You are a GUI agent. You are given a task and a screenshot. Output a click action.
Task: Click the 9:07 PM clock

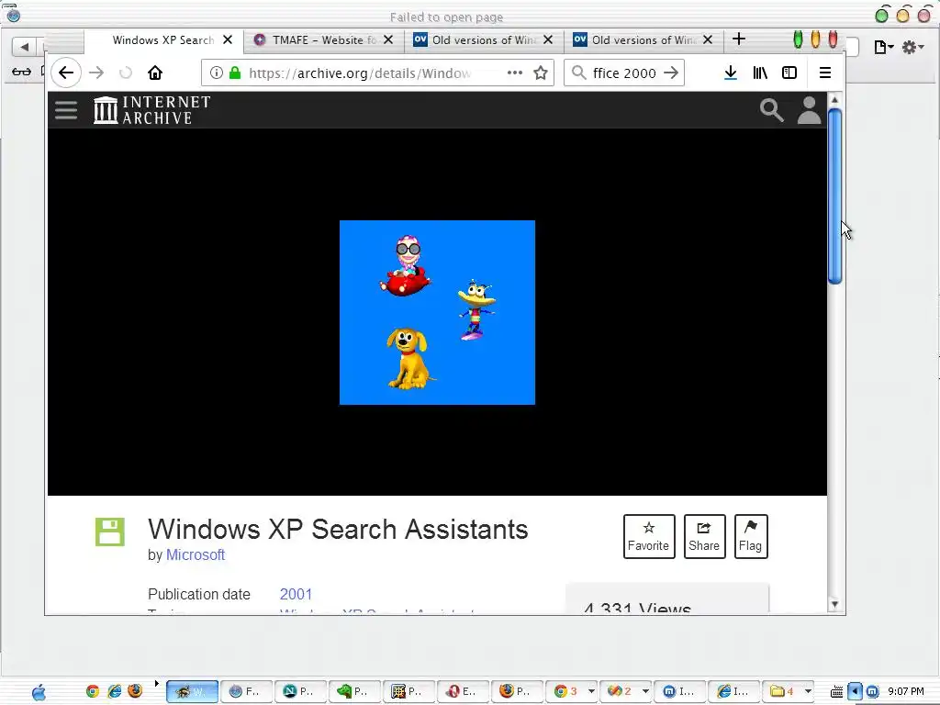coord(906,692)
